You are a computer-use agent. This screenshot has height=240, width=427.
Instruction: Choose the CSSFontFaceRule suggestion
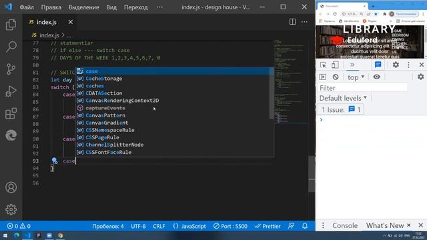pyautogui.click(x=175, y=152)
